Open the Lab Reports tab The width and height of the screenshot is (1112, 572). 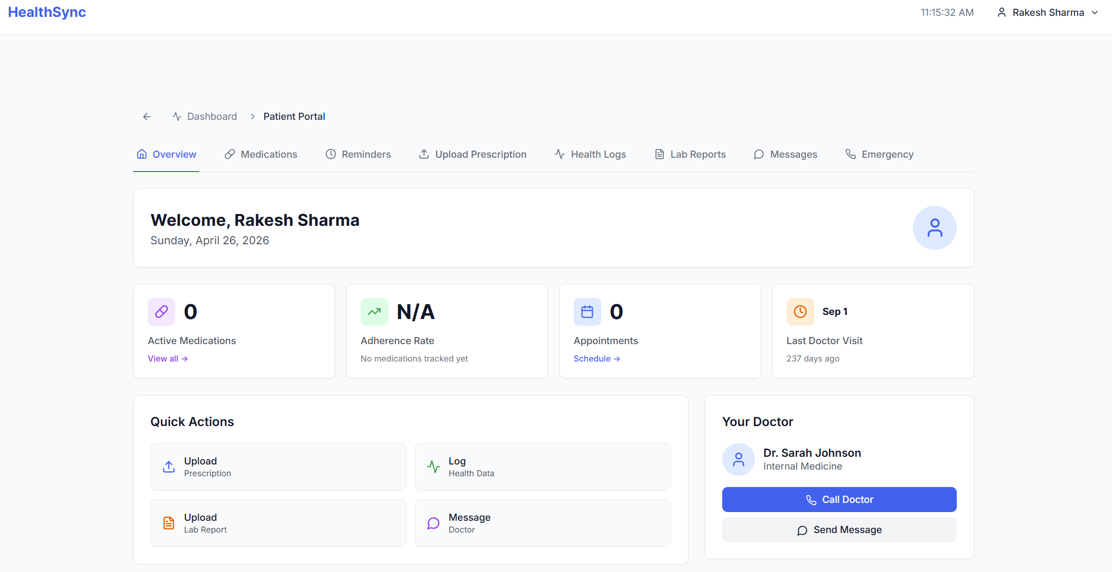pos(690,154)
